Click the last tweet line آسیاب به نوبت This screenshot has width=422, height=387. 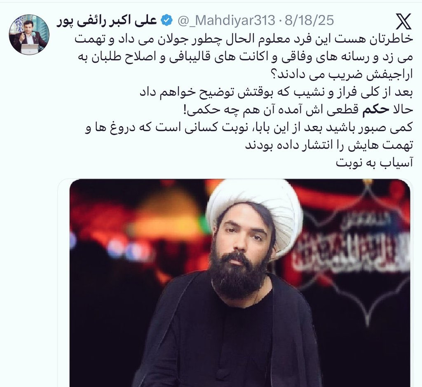pos(374,163)
